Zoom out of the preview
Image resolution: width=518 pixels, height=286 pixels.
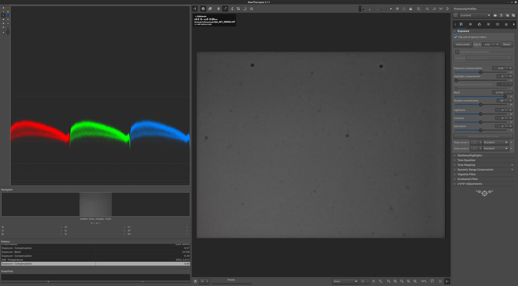click(388, 281)
